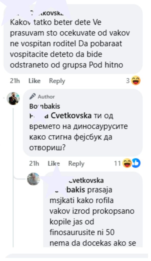The height and width of the screenshot is (261, 151).
Task: Click the thumbs-up reaction icon
Action: (136, 163)
